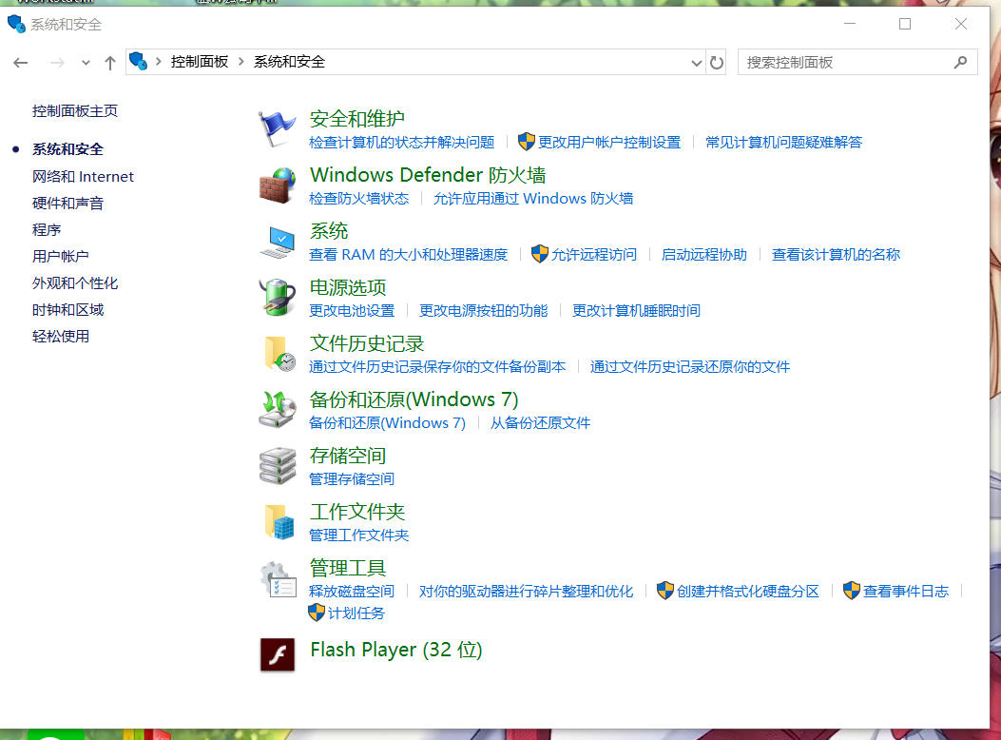1001x740 pixels.
Task: Open 控制面板主页 in sidebar
Action: click(75, 111)
